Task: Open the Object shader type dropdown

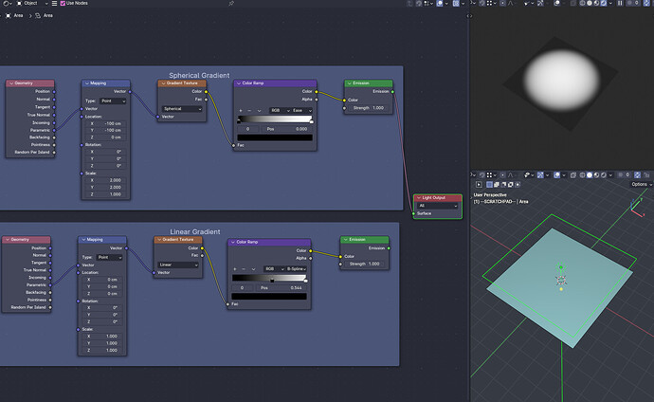Action: click(32, 3)
